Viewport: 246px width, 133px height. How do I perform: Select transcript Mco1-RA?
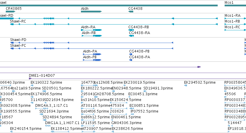[232, 16]
